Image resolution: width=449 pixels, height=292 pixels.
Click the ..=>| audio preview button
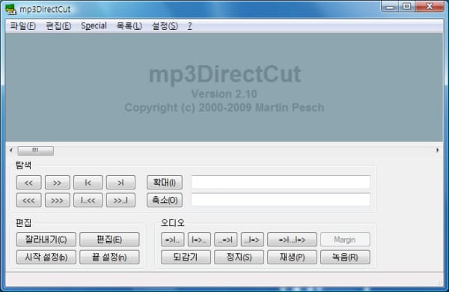coord(226,240)
